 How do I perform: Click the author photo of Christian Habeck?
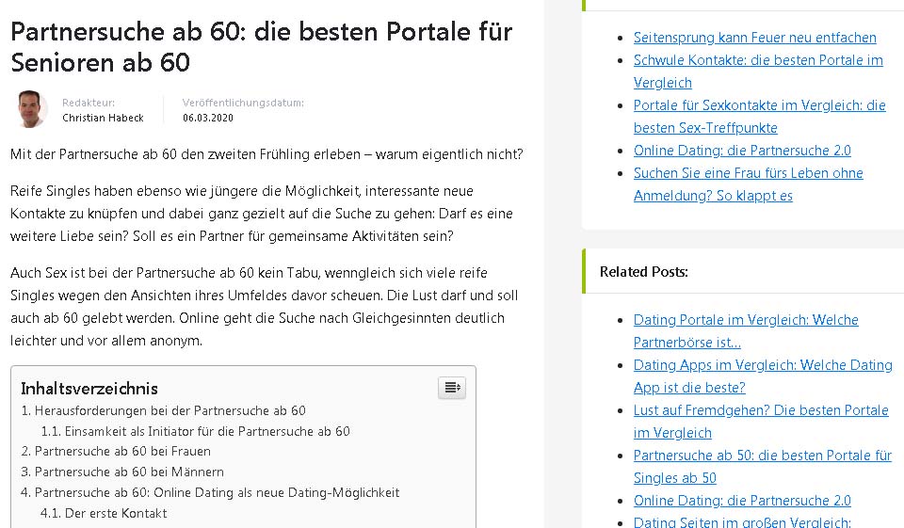30,109
